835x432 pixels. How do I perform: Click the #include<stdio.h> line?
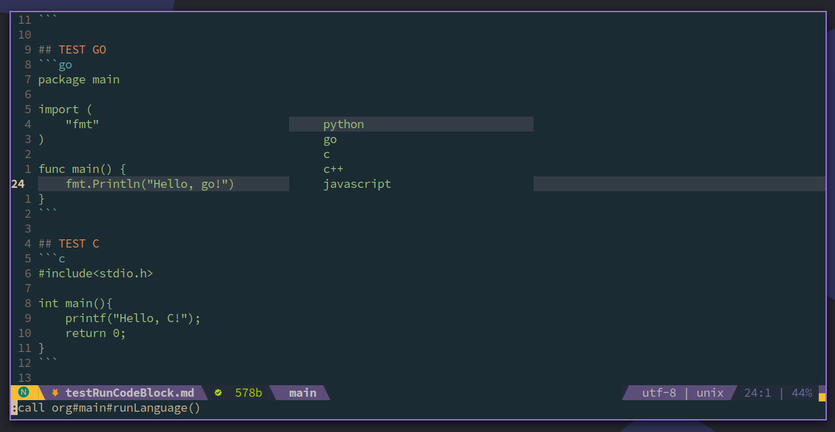pyautogui.click(x=96, y=273)
